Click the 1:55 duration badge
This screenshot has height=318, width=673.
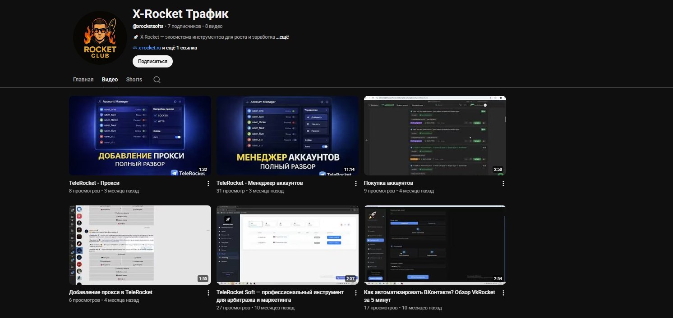(x=203, y=279)
